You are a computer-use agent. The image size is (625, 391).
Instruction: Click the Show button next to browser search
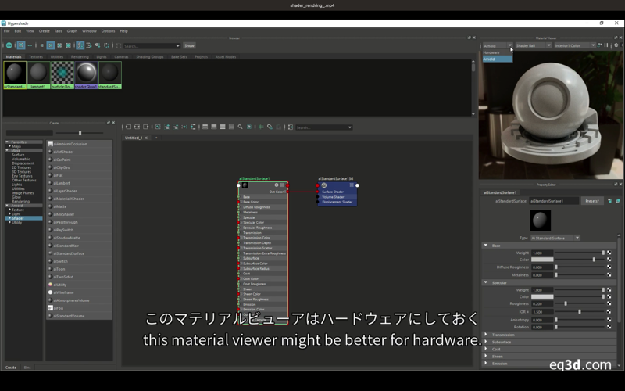click(x=189, y=46)
